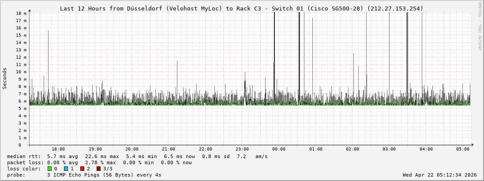Click the 0 value on y-axis
Screen dimensions: 484x181
[x=19, y=145]
